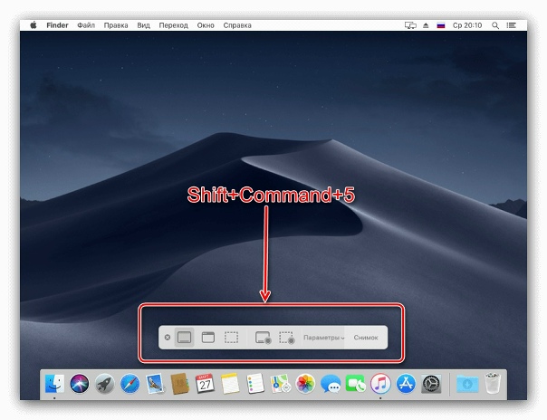Open the Параметры options dropdown
Viewport: 547px width, 420px height.
click(323, 338)
